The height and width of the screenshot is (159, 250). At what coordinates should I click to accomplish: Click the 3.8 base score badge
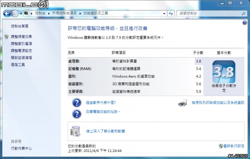(x=224, y=72)
